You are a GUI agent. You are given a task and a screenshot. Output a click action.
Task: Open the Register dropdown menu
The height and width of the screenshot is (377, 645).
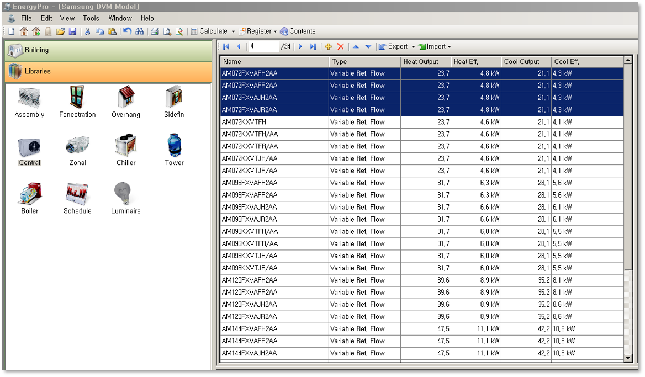[x=258, y=31]
